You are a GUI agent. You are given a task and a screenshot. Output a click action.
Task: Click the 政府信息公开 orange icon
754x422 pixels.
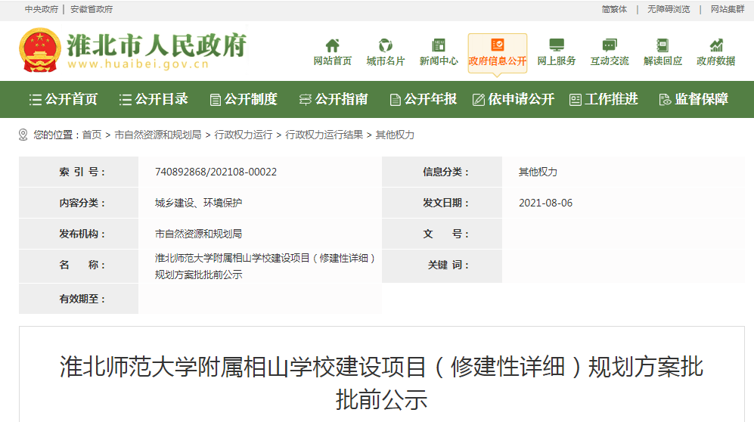coord(498,45)
